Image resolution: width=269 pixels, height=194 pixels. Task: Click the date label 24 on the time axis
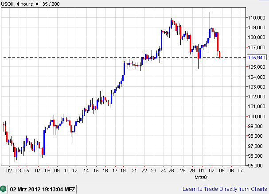[164, 171]
